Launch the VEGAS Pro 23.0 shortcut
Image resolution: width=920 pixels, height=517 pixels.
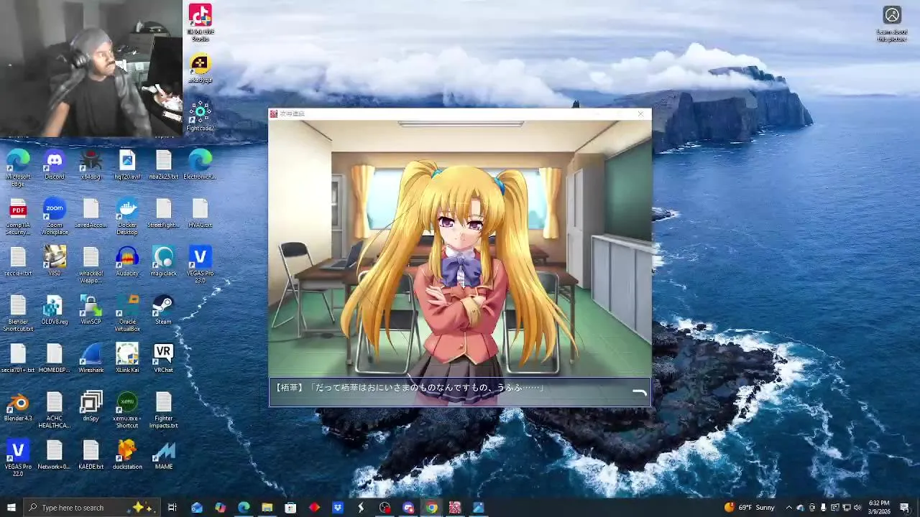pyautogui.click(x=200, y=265)
